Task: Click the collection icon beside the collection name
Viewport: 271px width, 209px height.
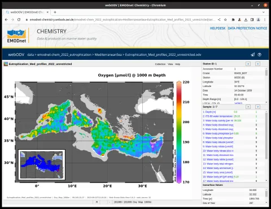Action: pos(6,64)
